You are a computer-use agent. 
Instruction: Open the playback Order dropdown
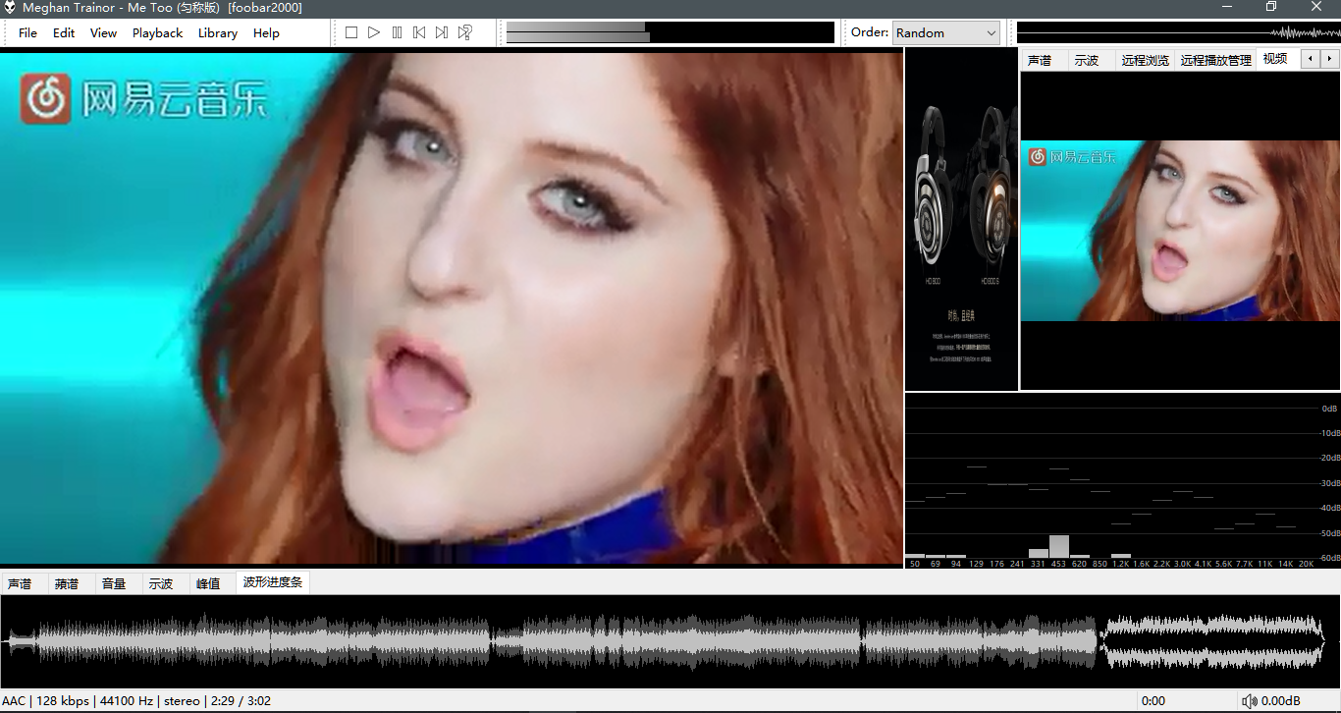945,32
